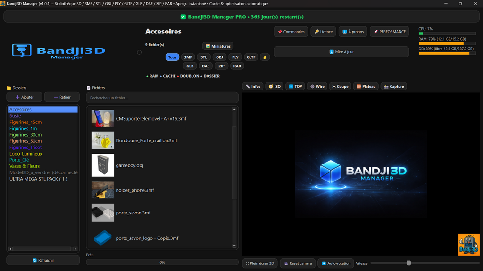Filter files by STL format

tap(204, 57)
